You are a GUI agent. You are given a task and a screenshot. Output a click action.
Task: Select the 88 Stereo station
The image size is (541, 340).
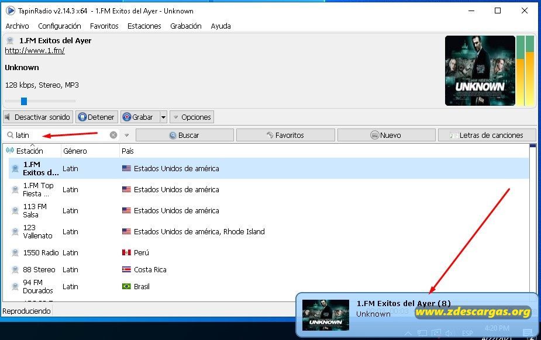point(269,269)
